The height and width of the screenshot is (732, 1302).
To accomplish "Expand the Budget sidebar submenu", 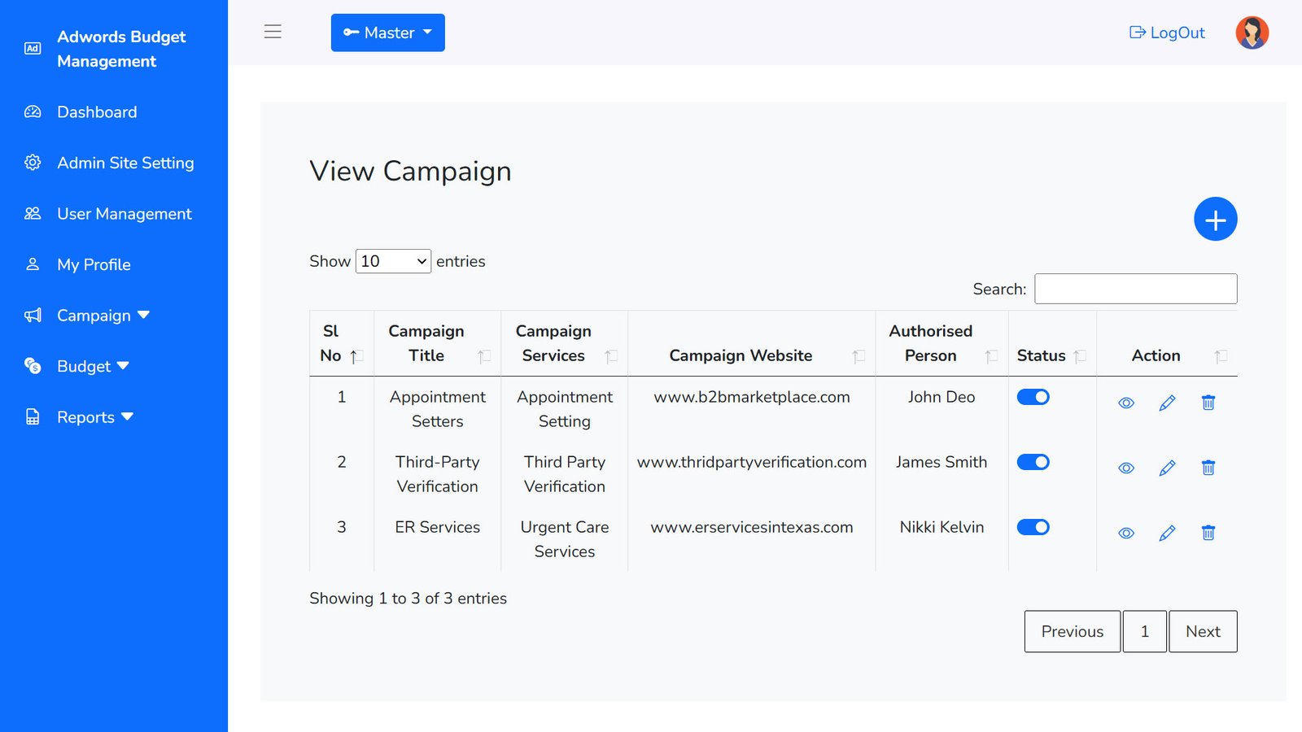I will 93,366.
